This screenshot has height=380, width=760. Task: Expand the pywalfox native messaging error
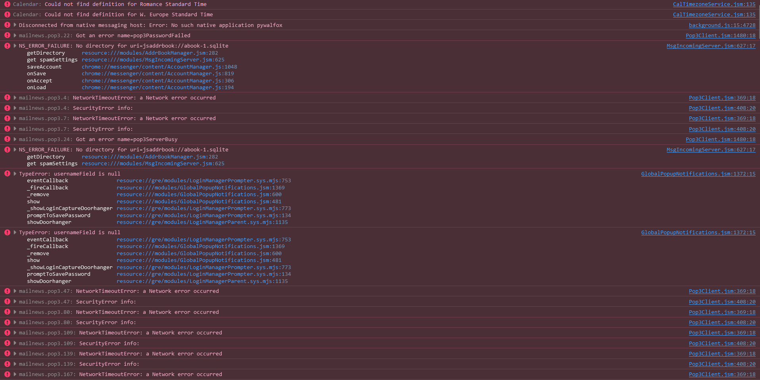tap(15, 25)
